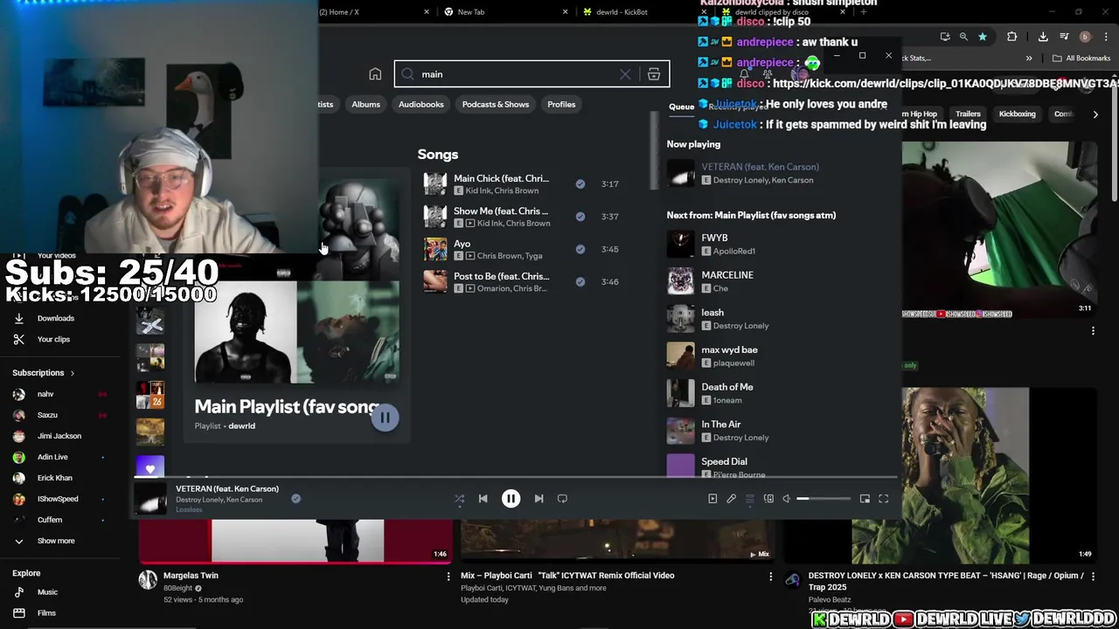Go to Spotify Home icon

tap(375, 74)
